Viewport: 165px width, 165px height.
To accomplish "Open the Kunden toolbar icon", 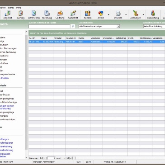I will [88, 15].
